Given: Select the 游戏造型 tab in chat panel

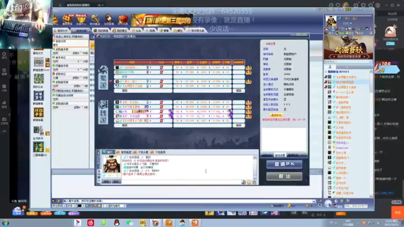Looking at the screenshot, I should click(x=124, y=152).
